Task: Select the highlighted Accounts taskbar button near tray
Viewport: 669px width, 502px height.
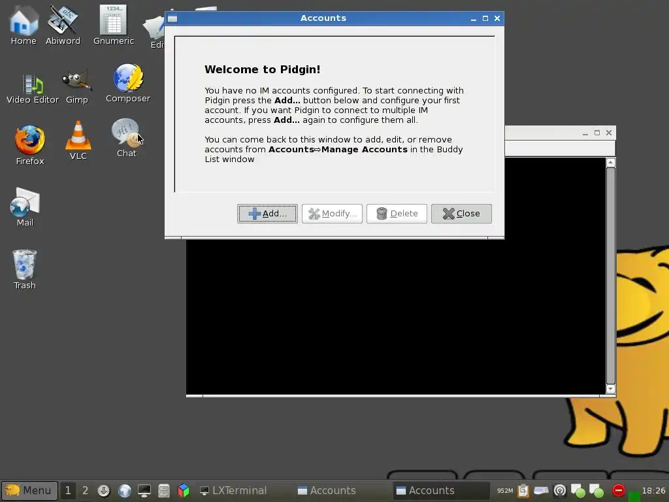Action: (x=441, y=490)
